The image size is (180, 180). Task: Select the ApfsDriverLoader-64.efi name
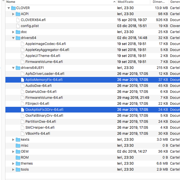45,74
